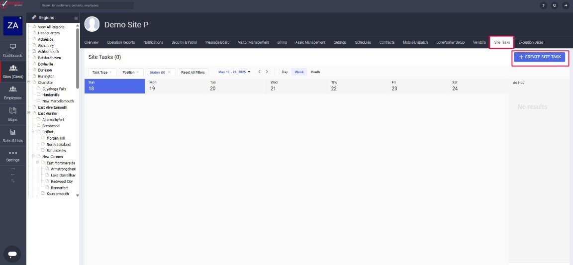Click Reset All Filters button
573x265 pixels.
193,72
